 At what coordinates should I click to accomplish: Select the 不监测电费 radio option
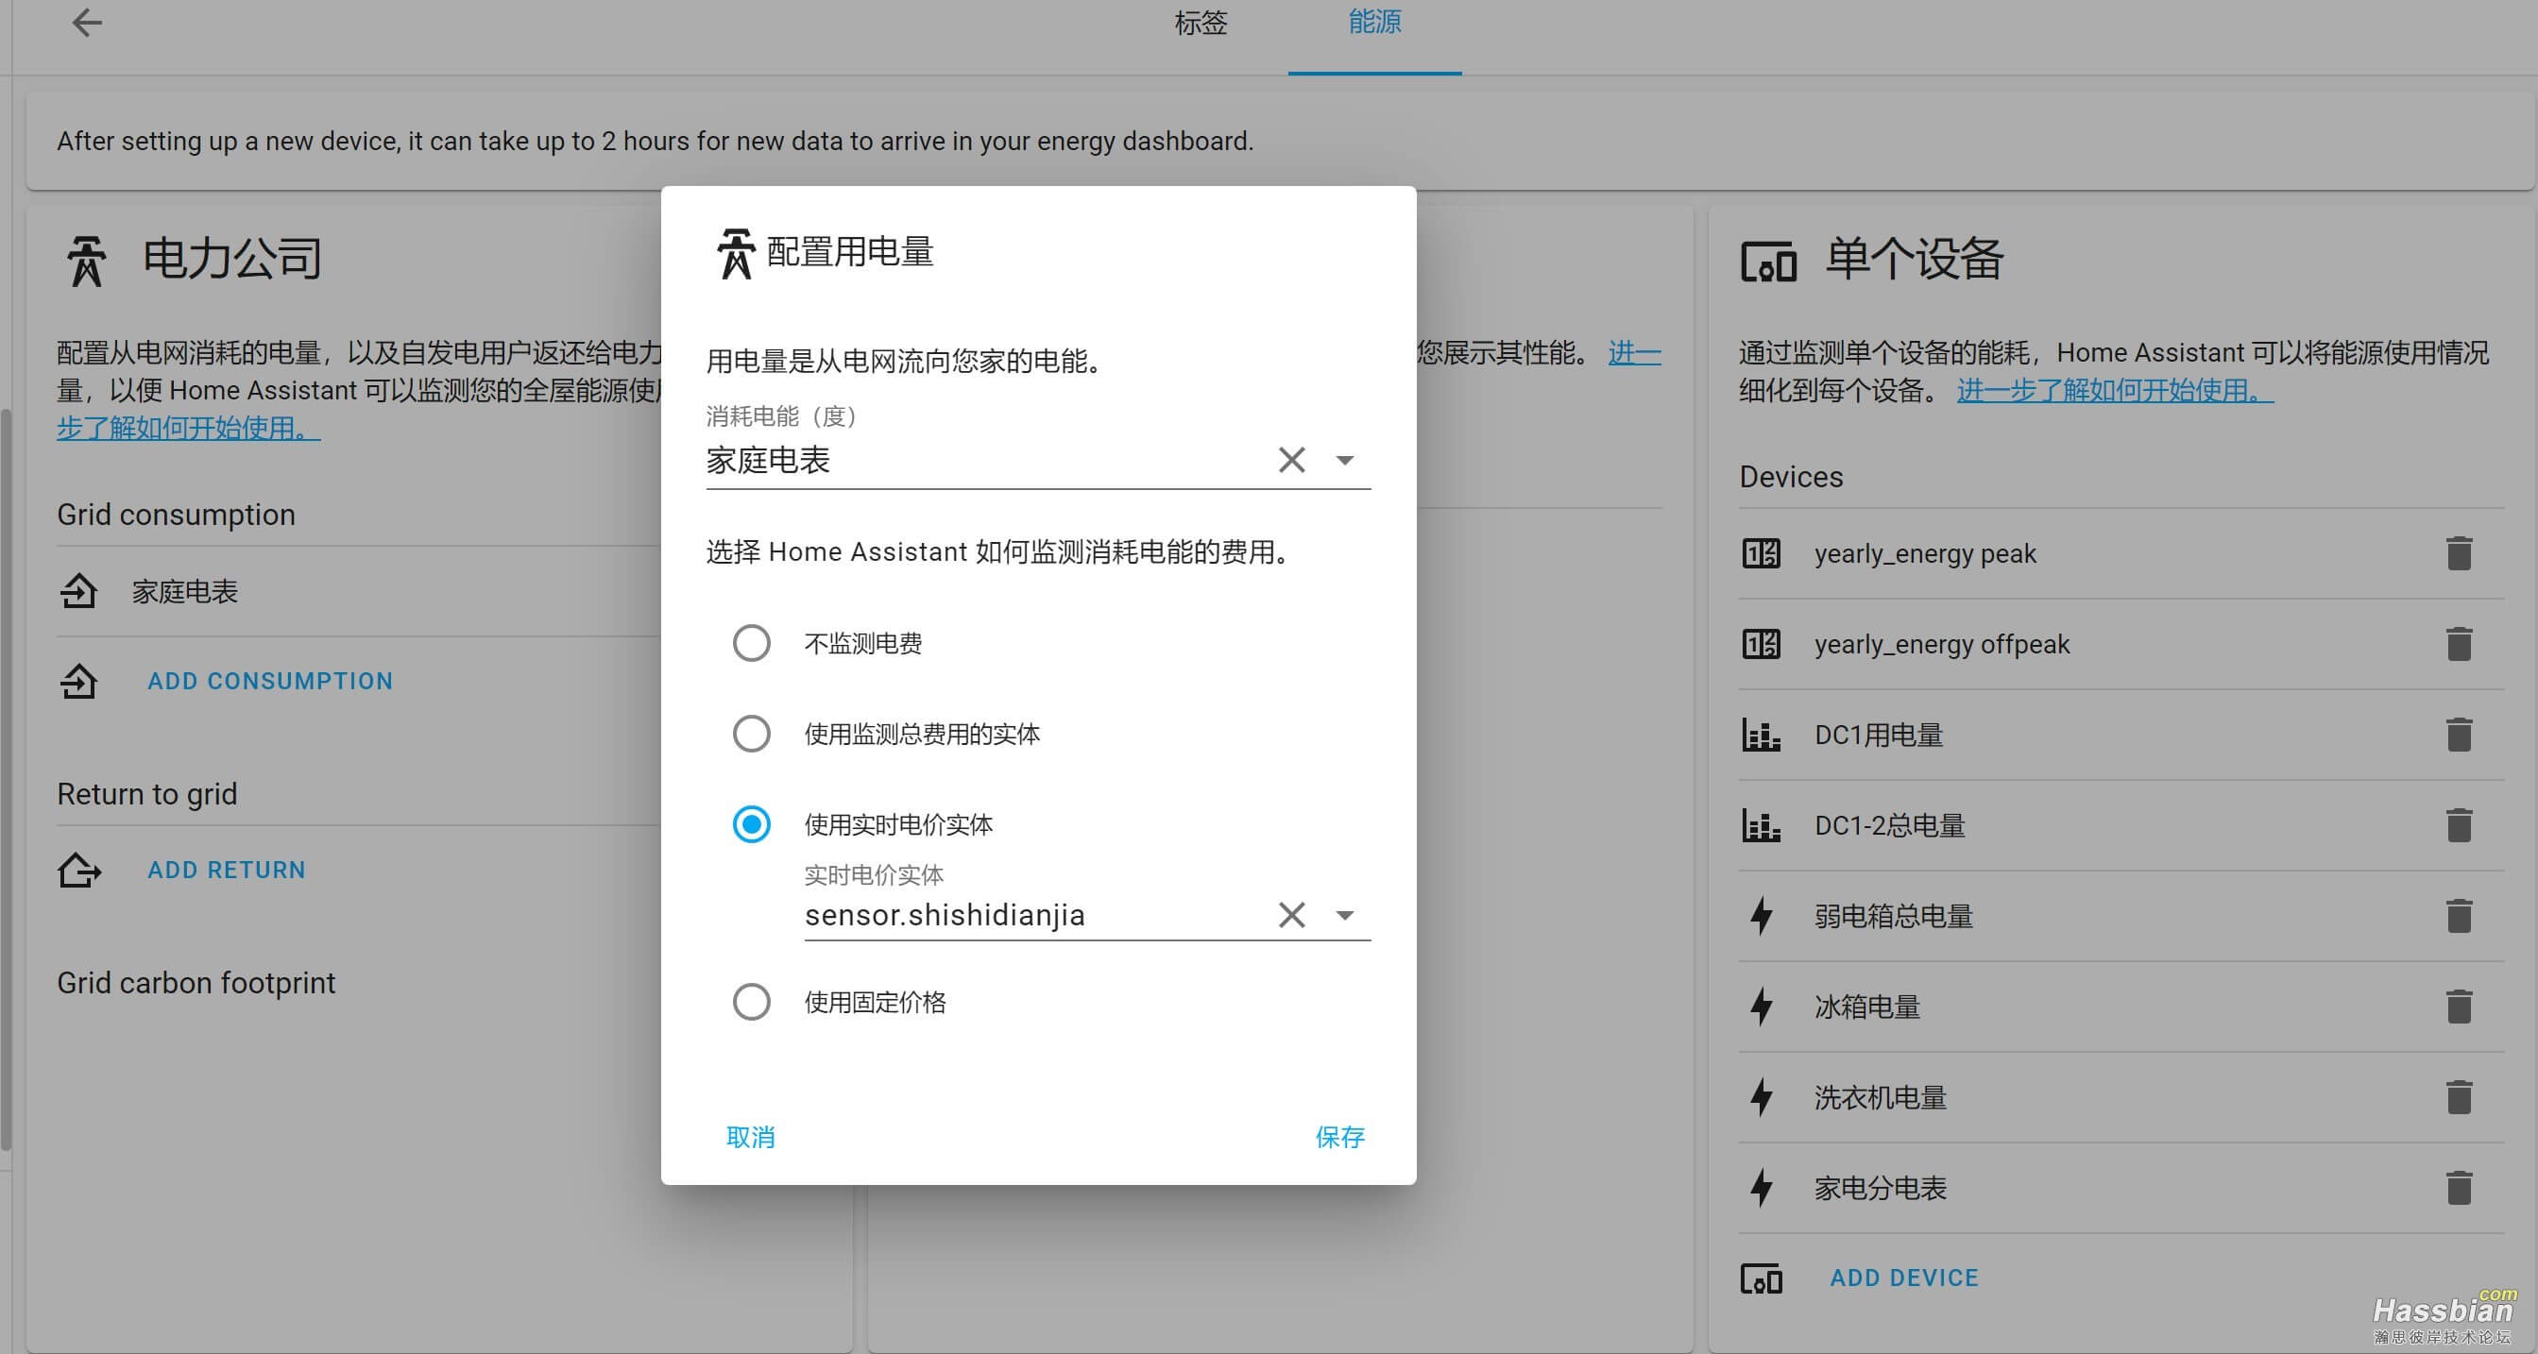pos(751,643)
